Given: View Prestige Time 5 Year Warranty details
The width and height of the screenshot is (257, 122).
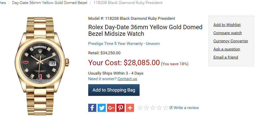Looking at the screenshot, I should (x=124, y=44).
